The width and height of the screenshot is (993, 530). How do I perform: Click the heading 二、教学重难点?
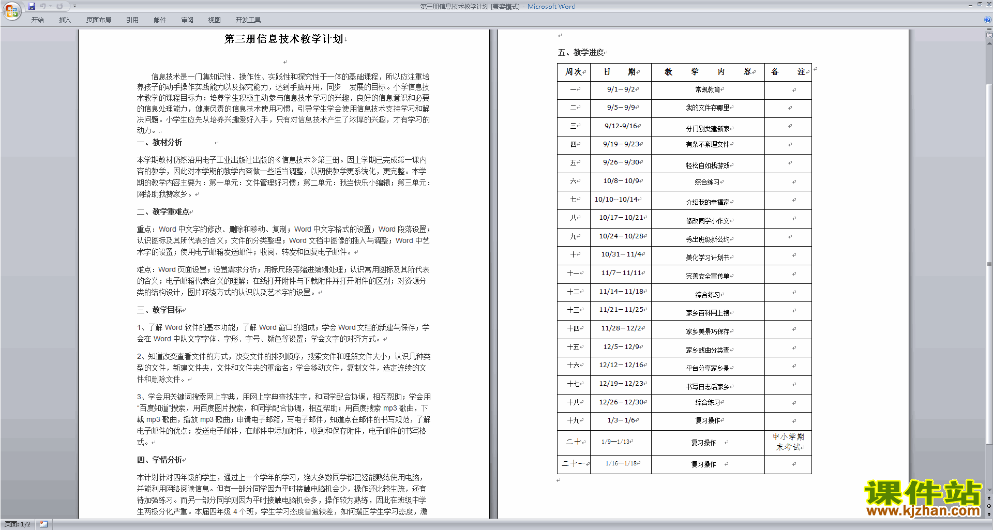point(163,211)
